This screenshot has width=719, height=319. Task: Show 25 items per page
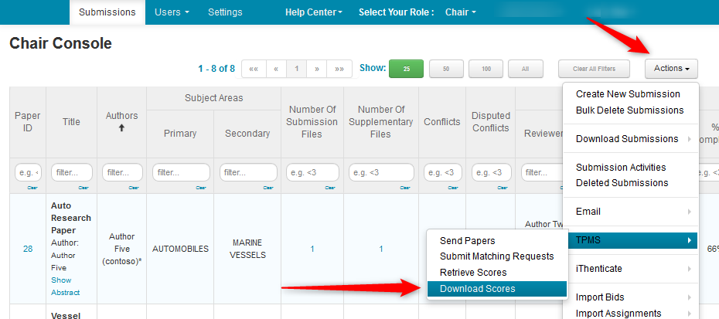pos(406,69)
